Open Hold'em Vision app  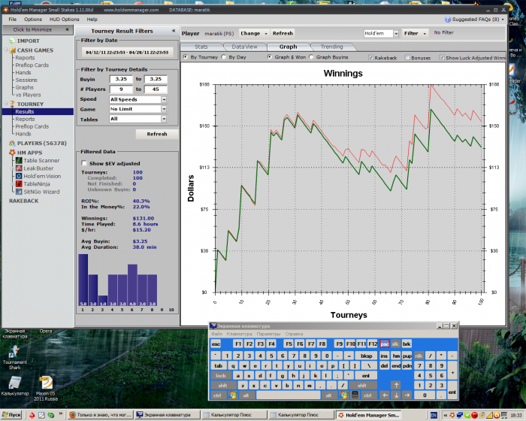pyautogui.click(x=41, y=176)
